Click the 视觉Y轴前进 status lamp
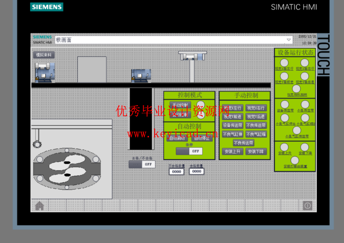The image size is (344, 243). click(284, 76)
